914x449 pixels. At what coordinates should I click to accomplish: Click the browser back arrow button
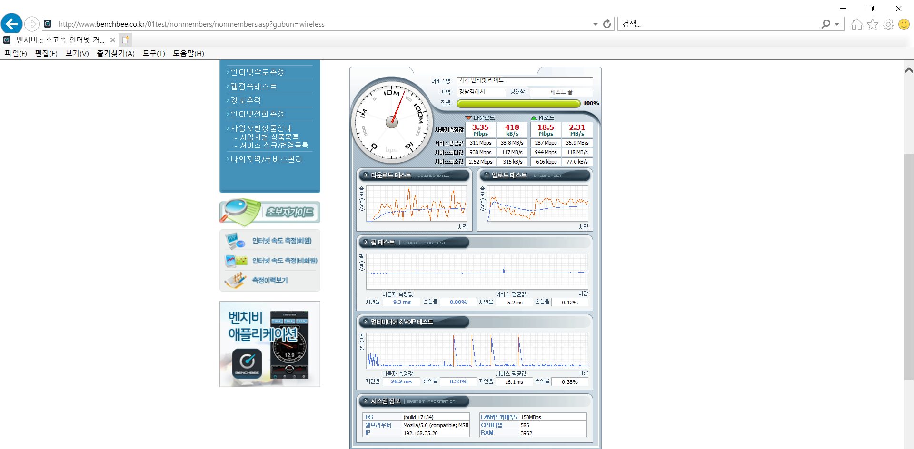pos(12,24)
